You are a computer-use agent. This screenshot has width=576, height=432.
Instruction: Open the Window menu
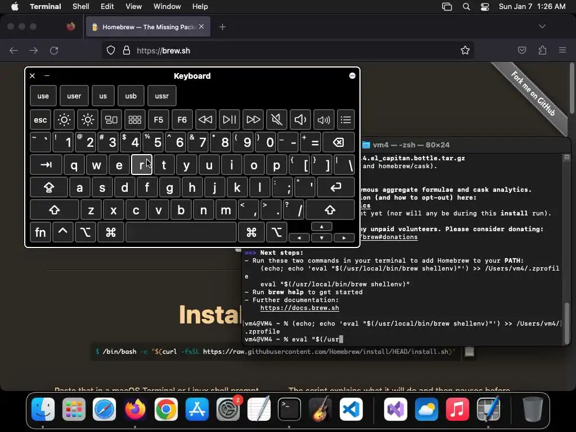tap(167, 7)
